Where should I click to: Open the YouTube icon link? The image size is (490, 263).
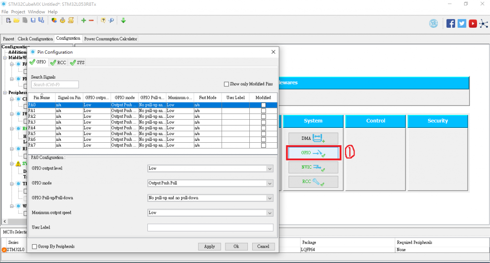473,23
